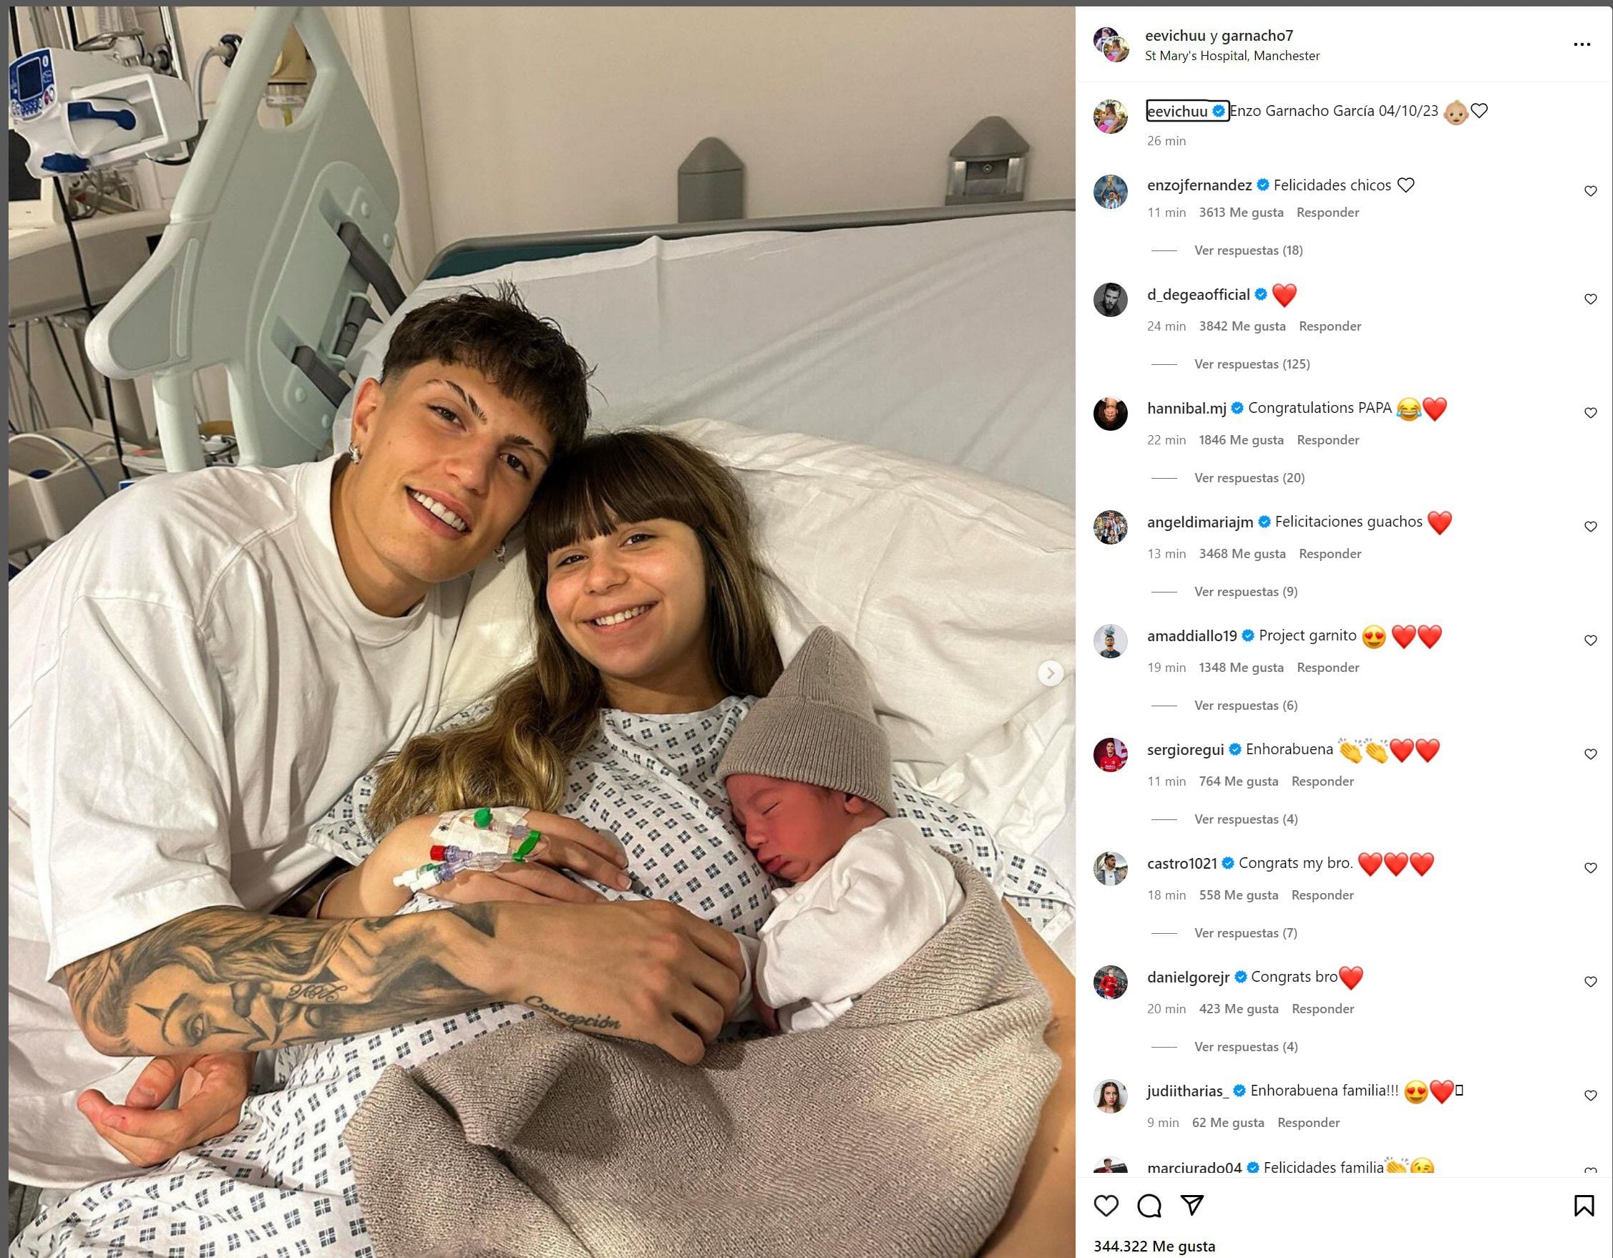Reply to sergioregui's comment
Screen dimensions: 1613x1258
tap(1322, 781)
